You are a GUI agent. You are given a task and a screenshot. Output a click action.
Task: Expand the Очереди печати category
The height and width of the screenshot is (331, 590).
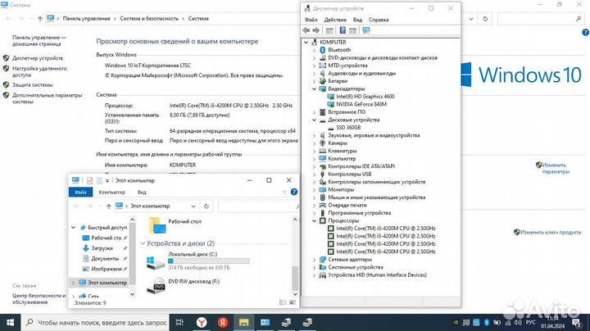314,205
